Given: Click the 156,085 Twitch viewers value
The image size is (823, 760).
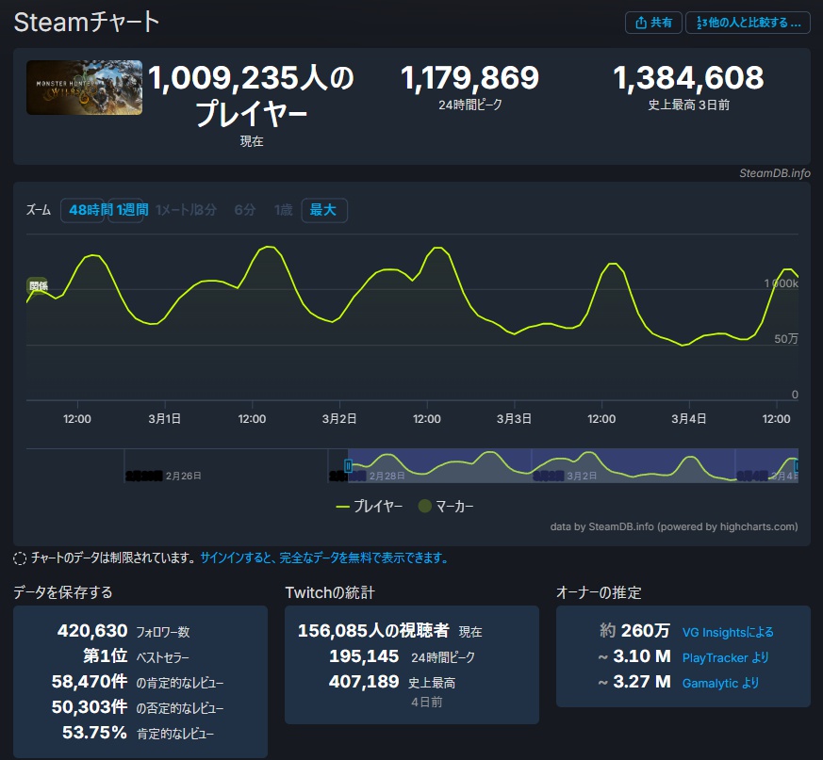Looking at the screenshot, I should click(373, 630).
